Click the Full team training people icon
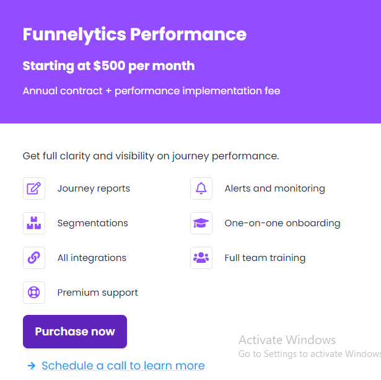 (x=201, y=258)
